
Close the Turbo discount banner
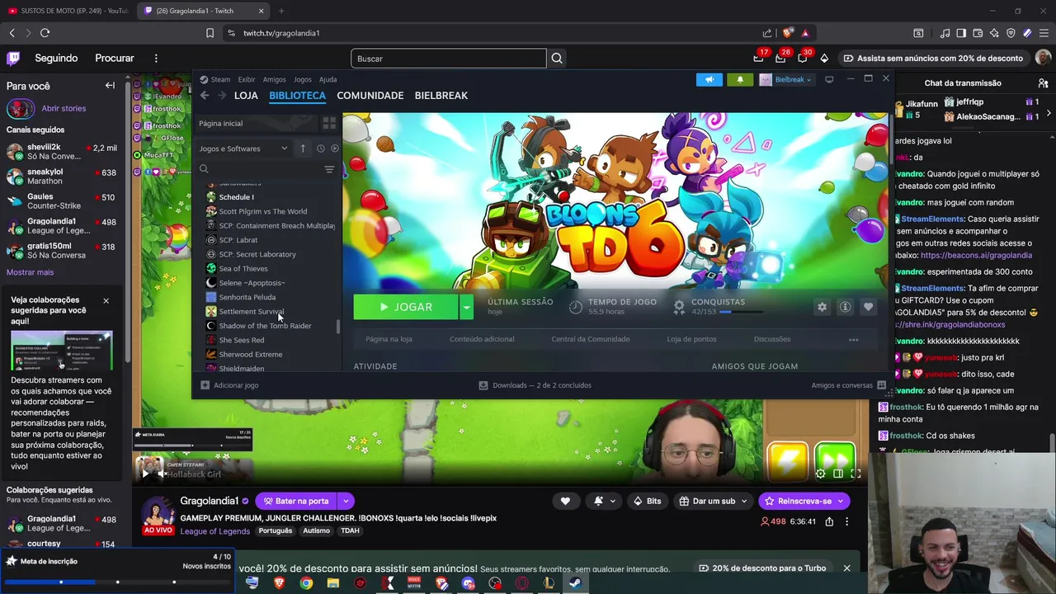tap(846, 568)
